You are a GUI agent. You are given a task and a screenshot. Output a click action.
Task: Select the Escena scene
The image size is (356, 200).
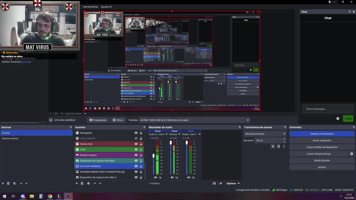[36, 133]
